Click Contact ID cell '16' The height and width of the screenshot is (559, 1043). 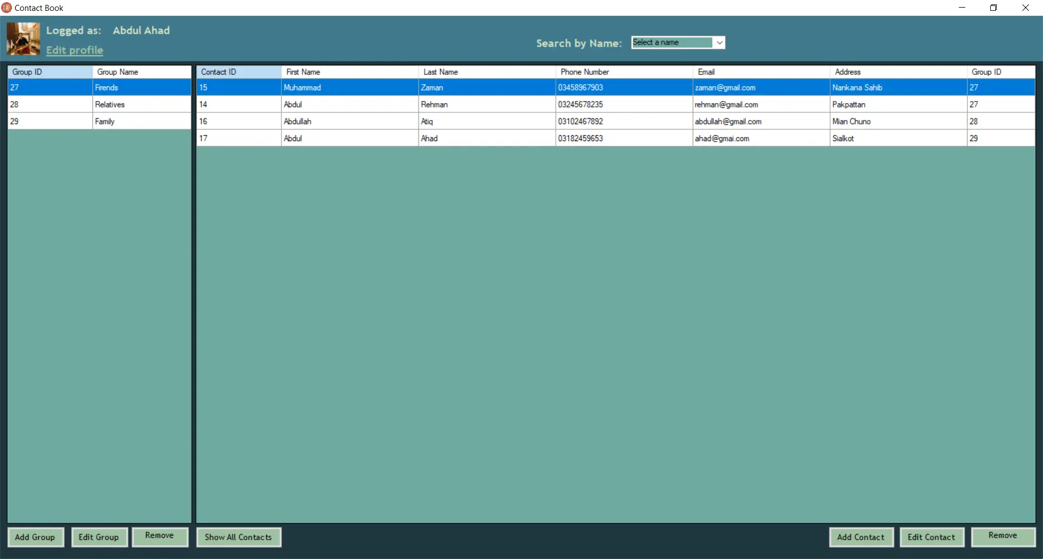pos(239,122)
